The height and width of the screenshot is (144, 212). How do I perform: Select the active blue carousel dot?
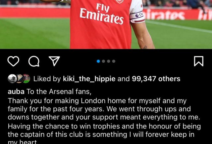point(98,61)
